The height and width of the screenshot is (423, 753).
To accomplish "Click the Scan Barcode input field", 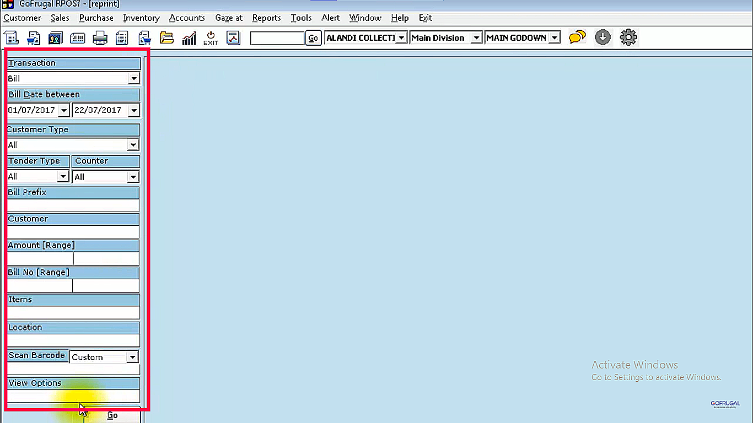I will [73, 370].
